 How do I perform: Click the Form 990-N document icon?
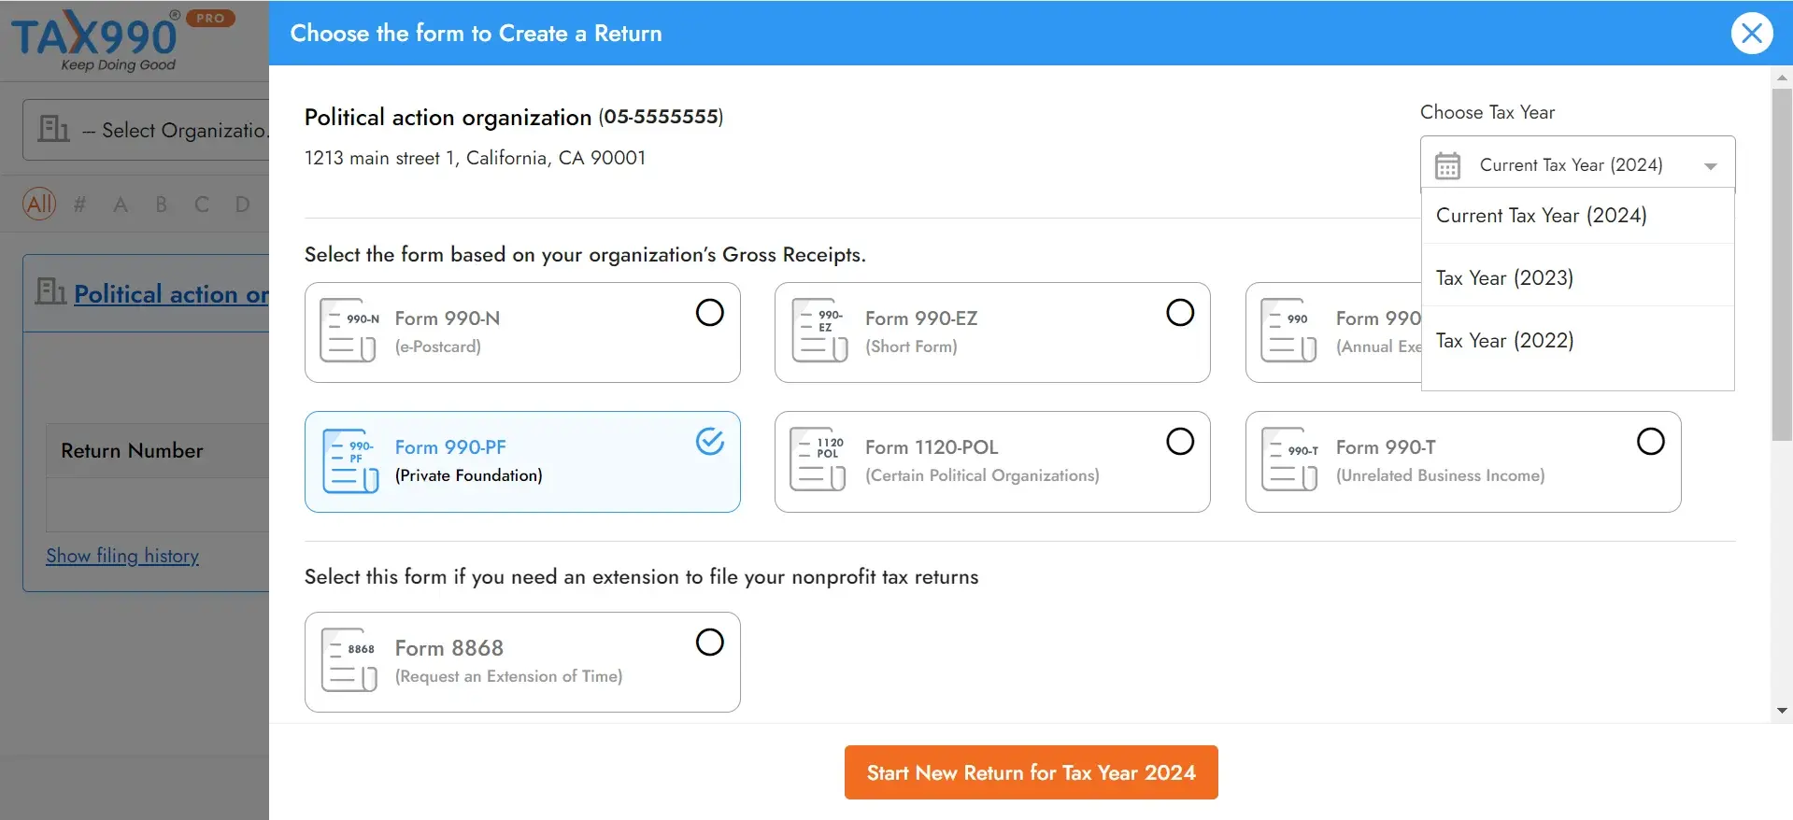coord(349,331)
